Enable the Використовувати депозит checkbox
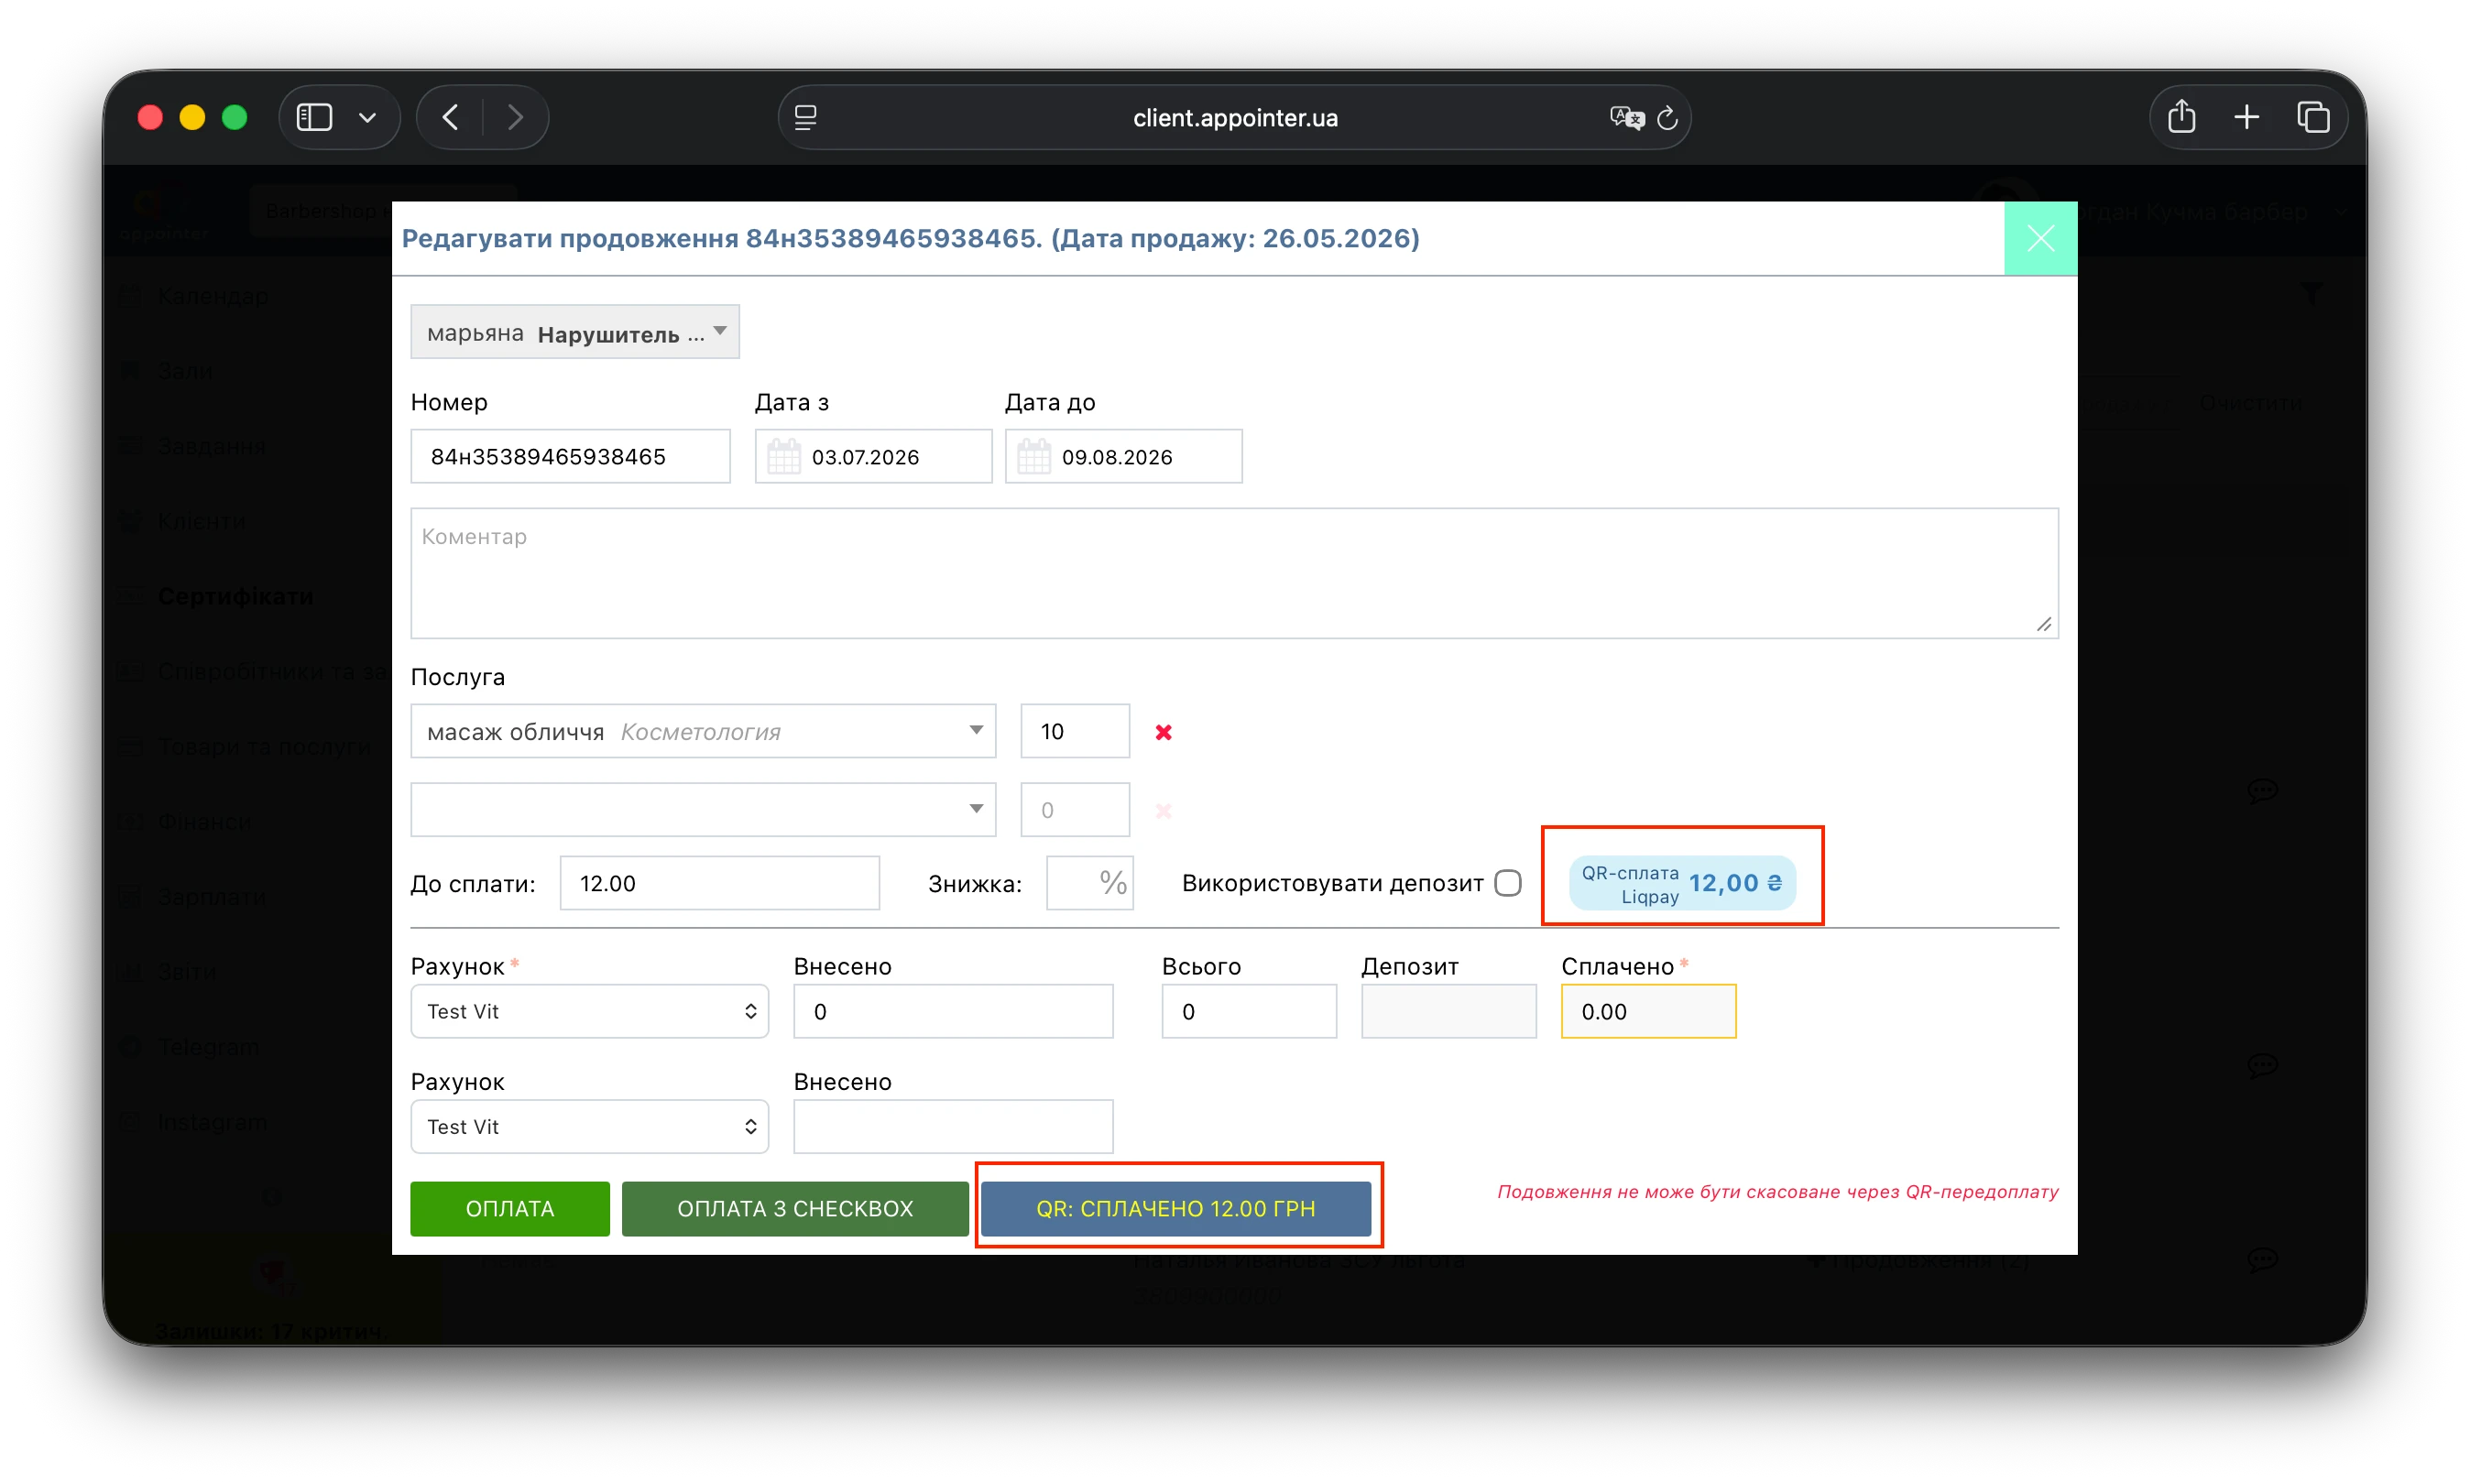Screen dimensions: 2470x1482 [1508, 883]
